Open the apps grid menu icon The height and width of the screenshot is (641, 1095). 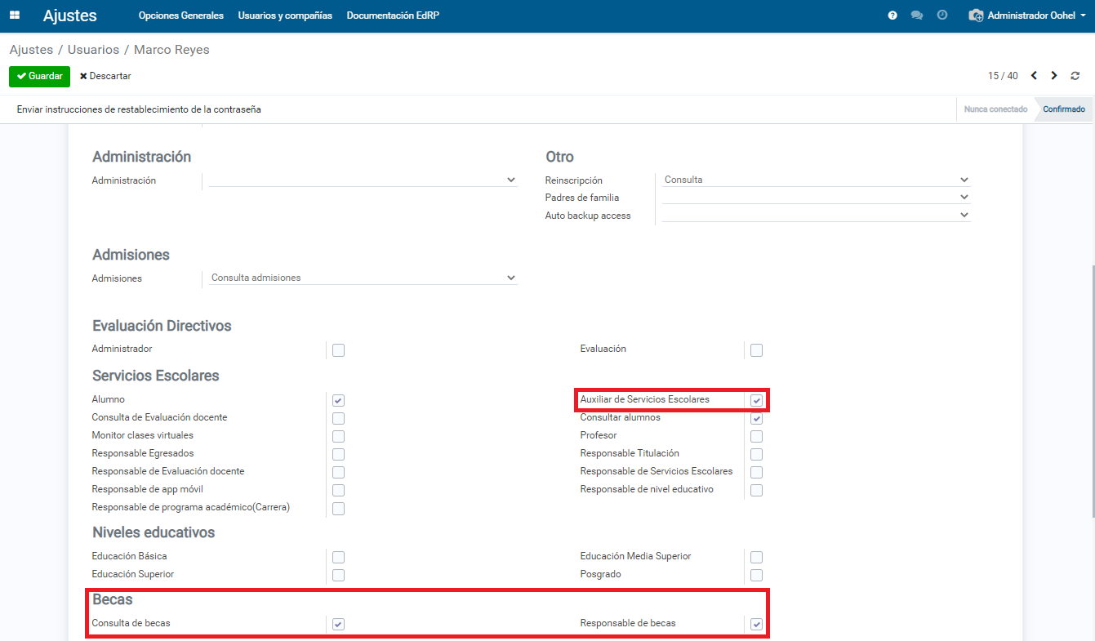coord(15,16)
